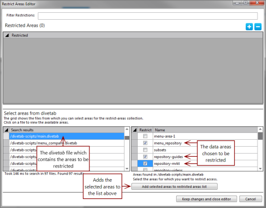Close the Restrict Areas Editor window

click(257, 3)
